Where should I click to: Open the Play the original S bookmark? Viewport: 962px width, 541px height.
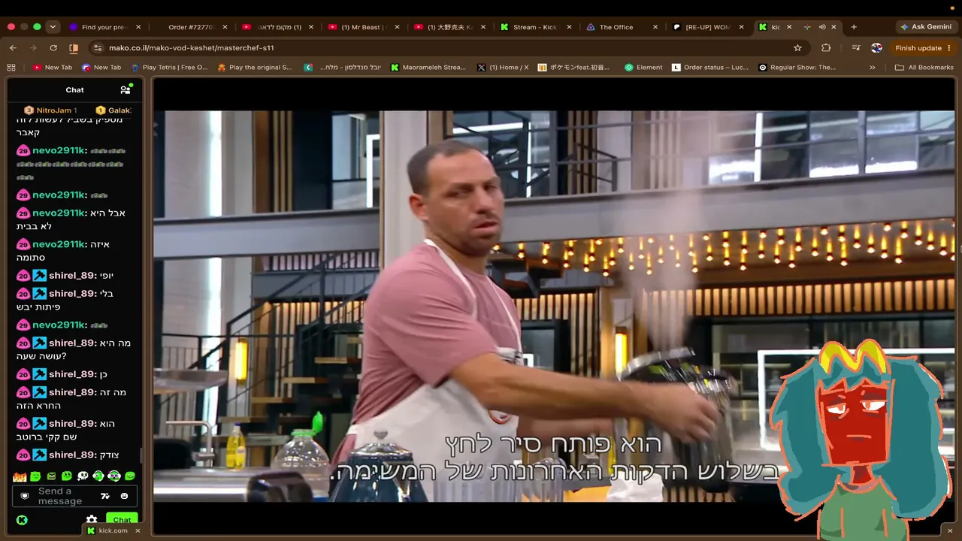pos(255,67)
